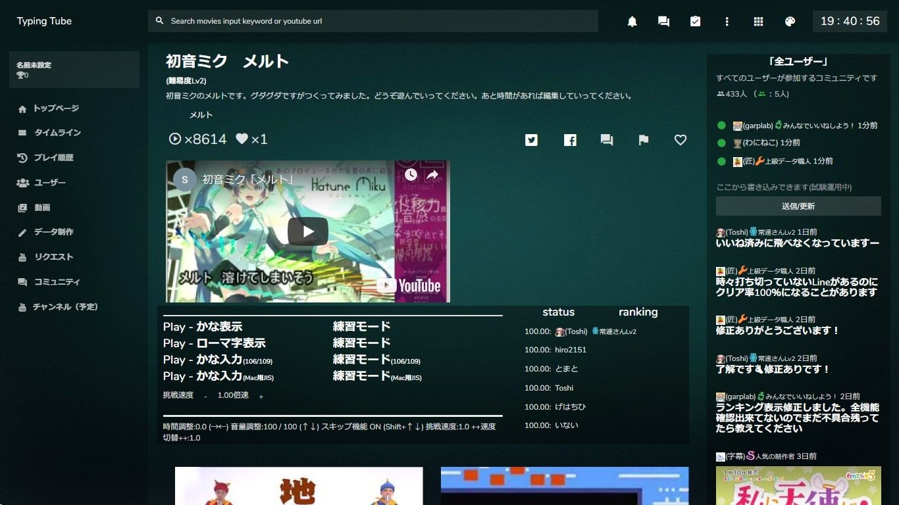
Task: Click the filled heart ×1 like count
Action: coord(251,139)
